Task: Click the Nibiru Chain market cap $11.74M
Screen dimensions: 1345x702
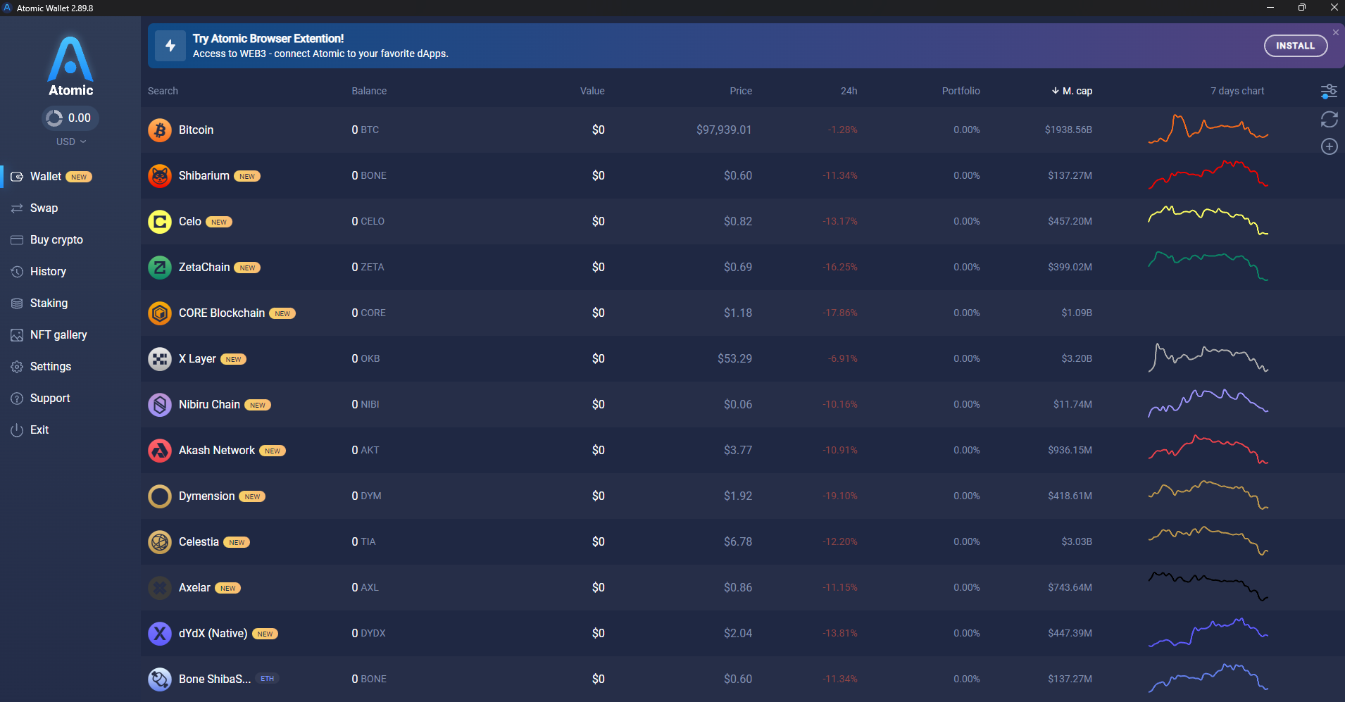Action: point(1072,405)
